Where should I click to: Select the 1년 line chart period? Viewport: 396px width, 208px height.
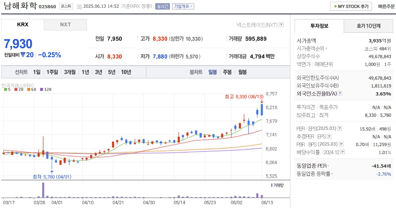click(85, 72)
